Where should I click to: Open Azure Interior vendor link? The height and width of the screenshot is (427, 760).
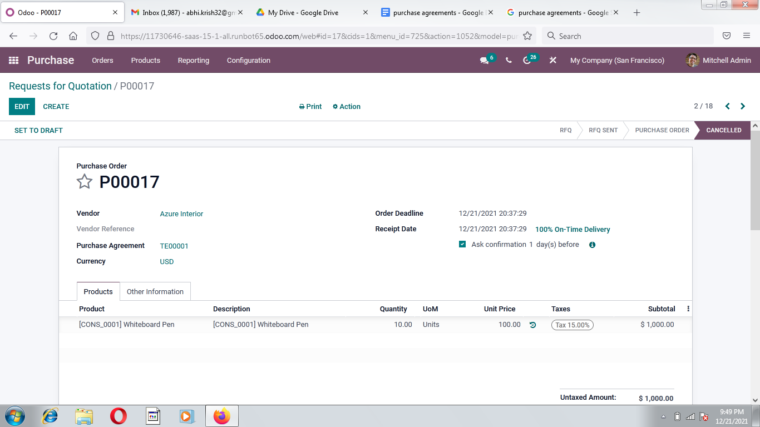tap(181, 213)
